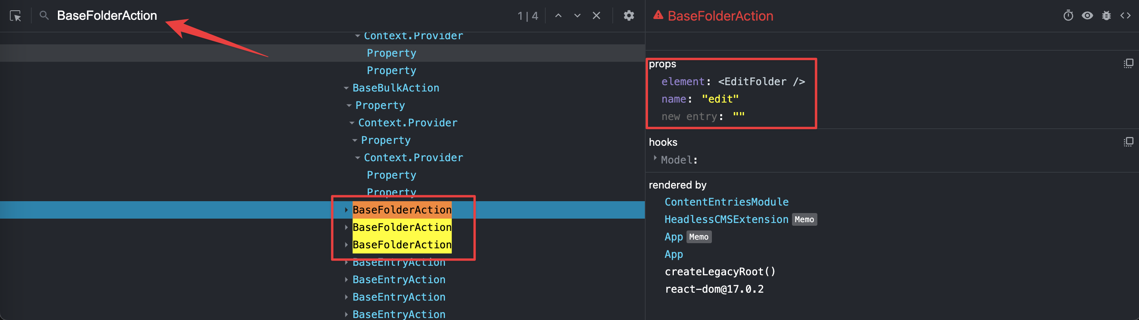Viewport: 1139px width, 320px height.
Task: Open React DevTools settings gear
Action: [x=629, y=16]
